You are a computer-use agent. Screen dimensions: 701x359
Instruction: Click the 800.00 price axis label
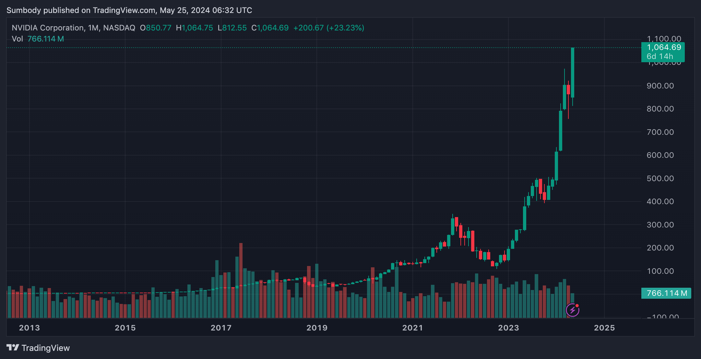pos(660,109)
